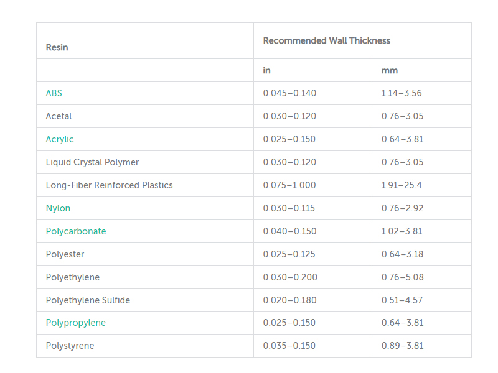Click the Resin column header

[x=57, y=47]
